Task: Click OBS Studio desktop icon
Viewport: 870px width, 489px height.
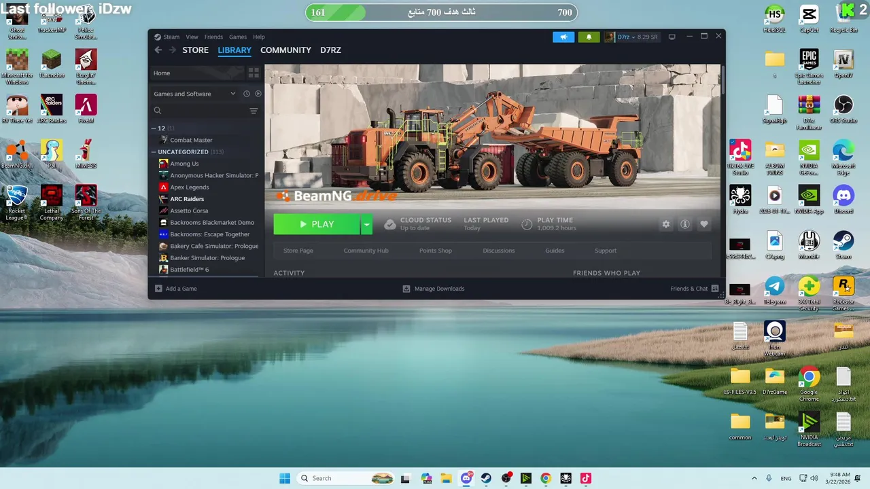Action: click(843, 109)
